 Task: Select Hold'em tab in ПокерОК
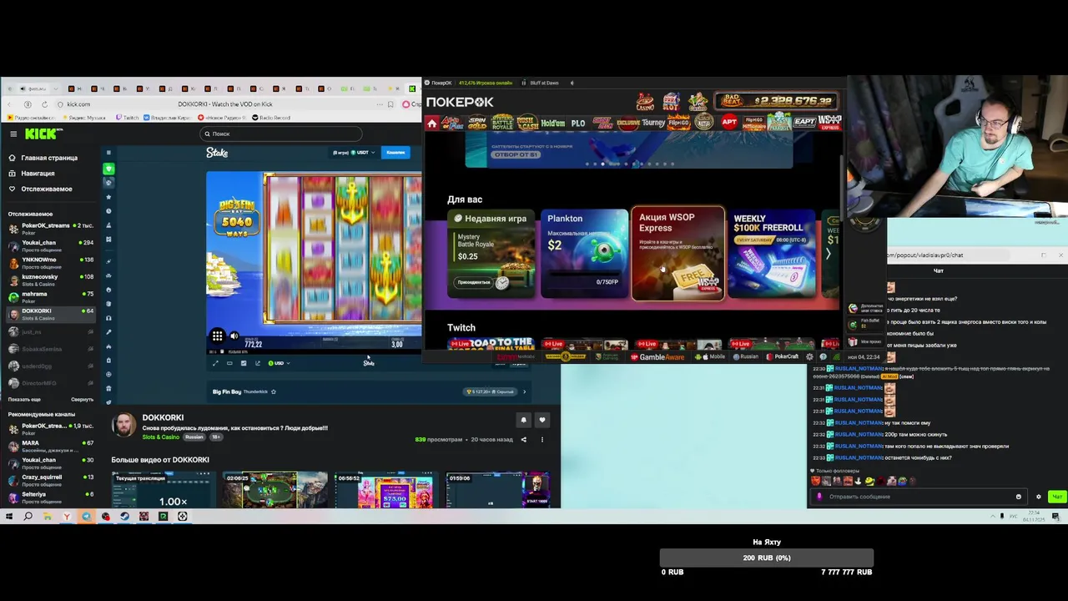552,123
